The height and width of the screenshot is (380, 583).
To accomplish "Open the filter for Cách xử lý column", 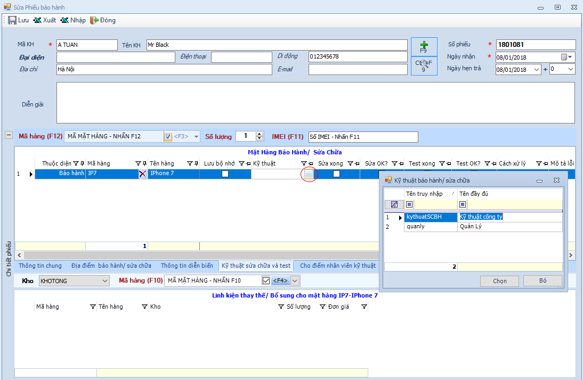I will click(539, 163).
